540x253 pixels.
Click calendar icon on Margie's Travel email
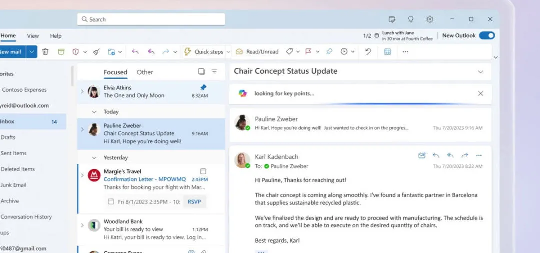point(203,171)
